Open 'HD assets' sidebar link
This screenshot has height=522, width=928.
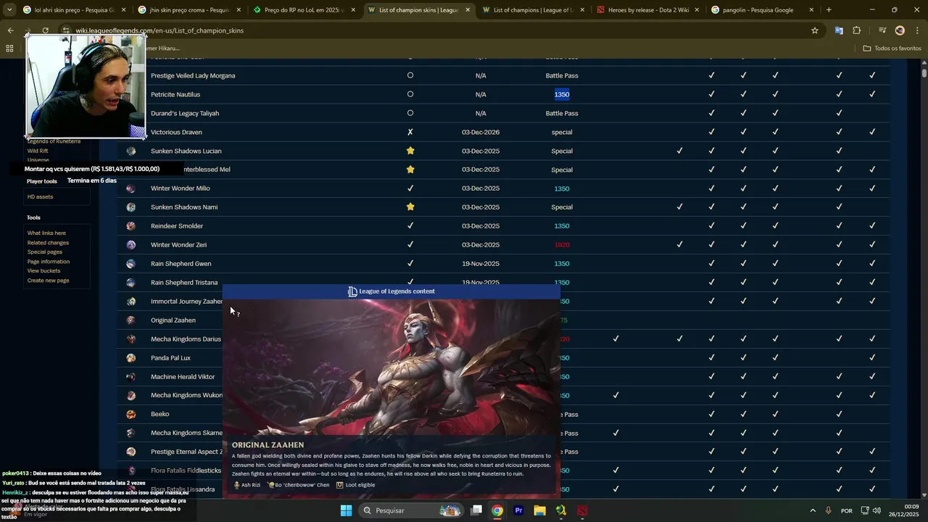tap(40, 197)
